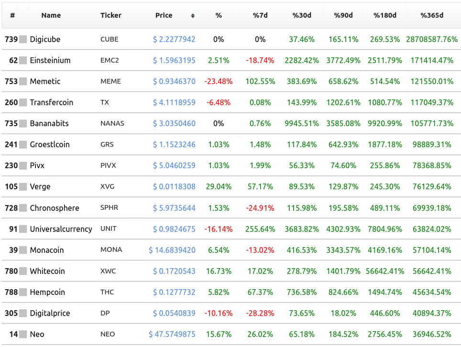Sort by the %90d column header
The width and height of the screenshot is (461, 347).
(x=343, y=15)
